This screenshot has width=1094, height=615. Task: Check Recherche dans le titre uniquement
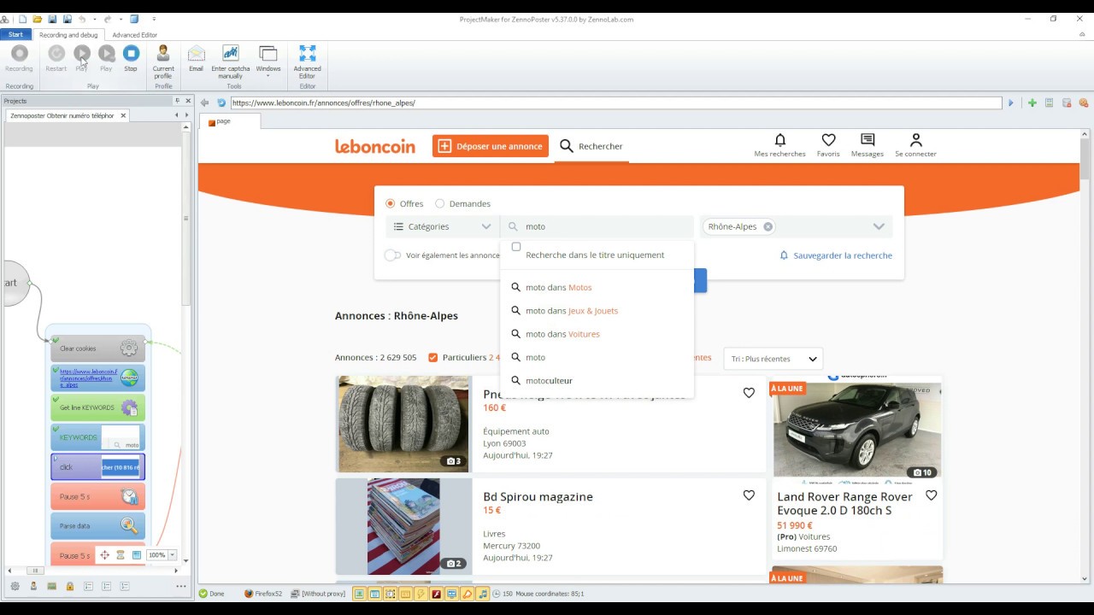point(516,247)
